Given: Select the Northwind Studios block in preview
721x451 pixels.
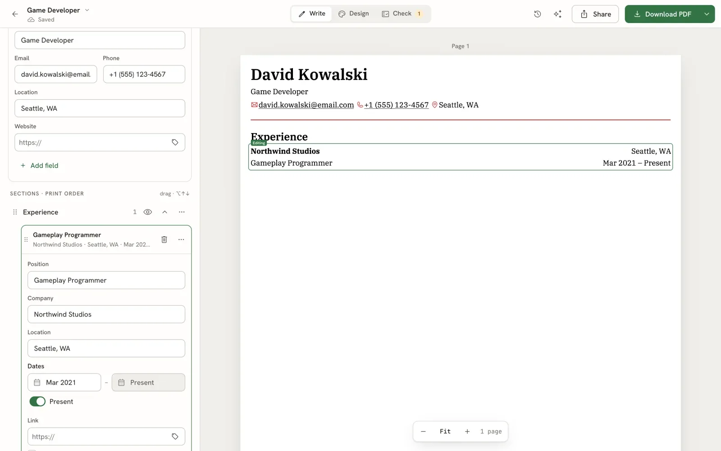Looking at the screenshot, I should tap(461, 157).
